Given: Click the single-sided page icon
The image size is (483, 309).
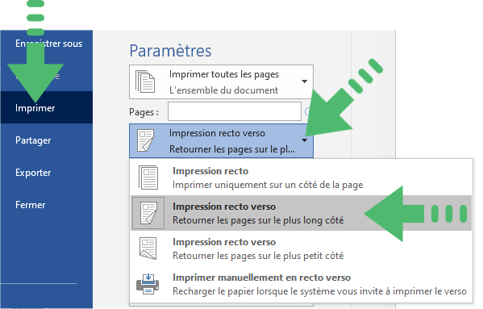Looking at the screenshot, I should [148, 177].
